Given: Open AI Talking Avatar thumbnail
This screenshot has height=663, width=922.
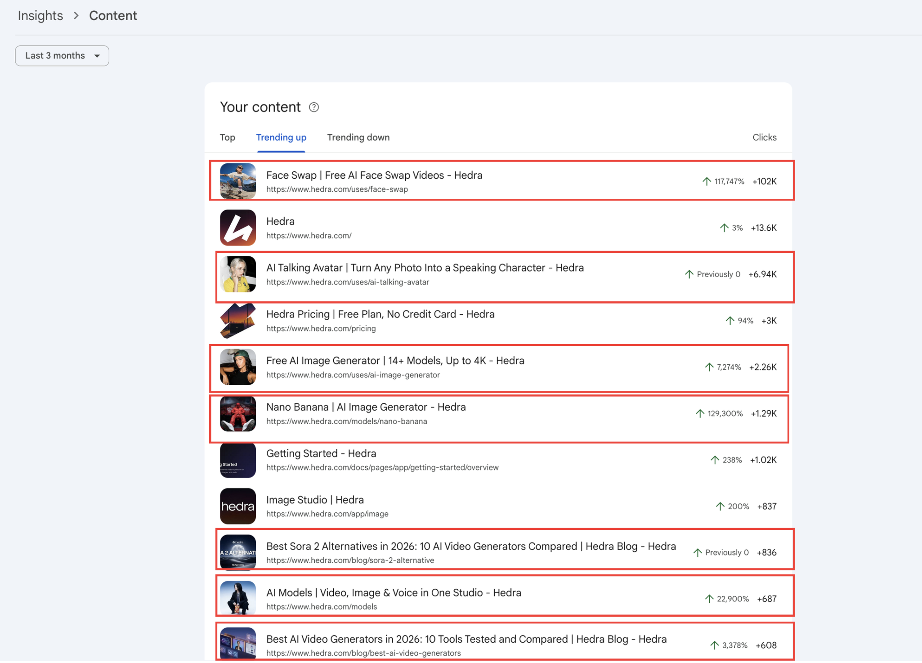Looking at the screenshot, I should tap(238, 274).
